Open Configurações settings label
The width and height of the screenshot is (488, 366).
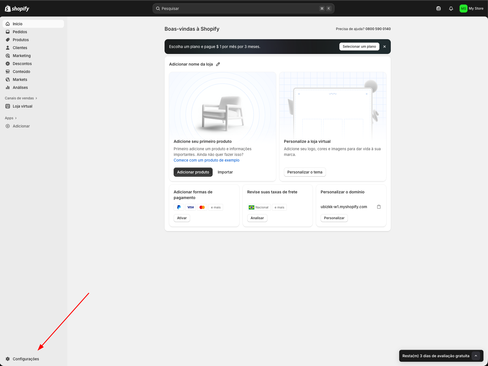click(x=26, y=359)
